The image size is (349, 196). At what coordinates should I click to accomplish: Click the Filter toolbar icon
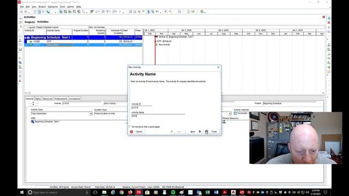pos(107,11)
